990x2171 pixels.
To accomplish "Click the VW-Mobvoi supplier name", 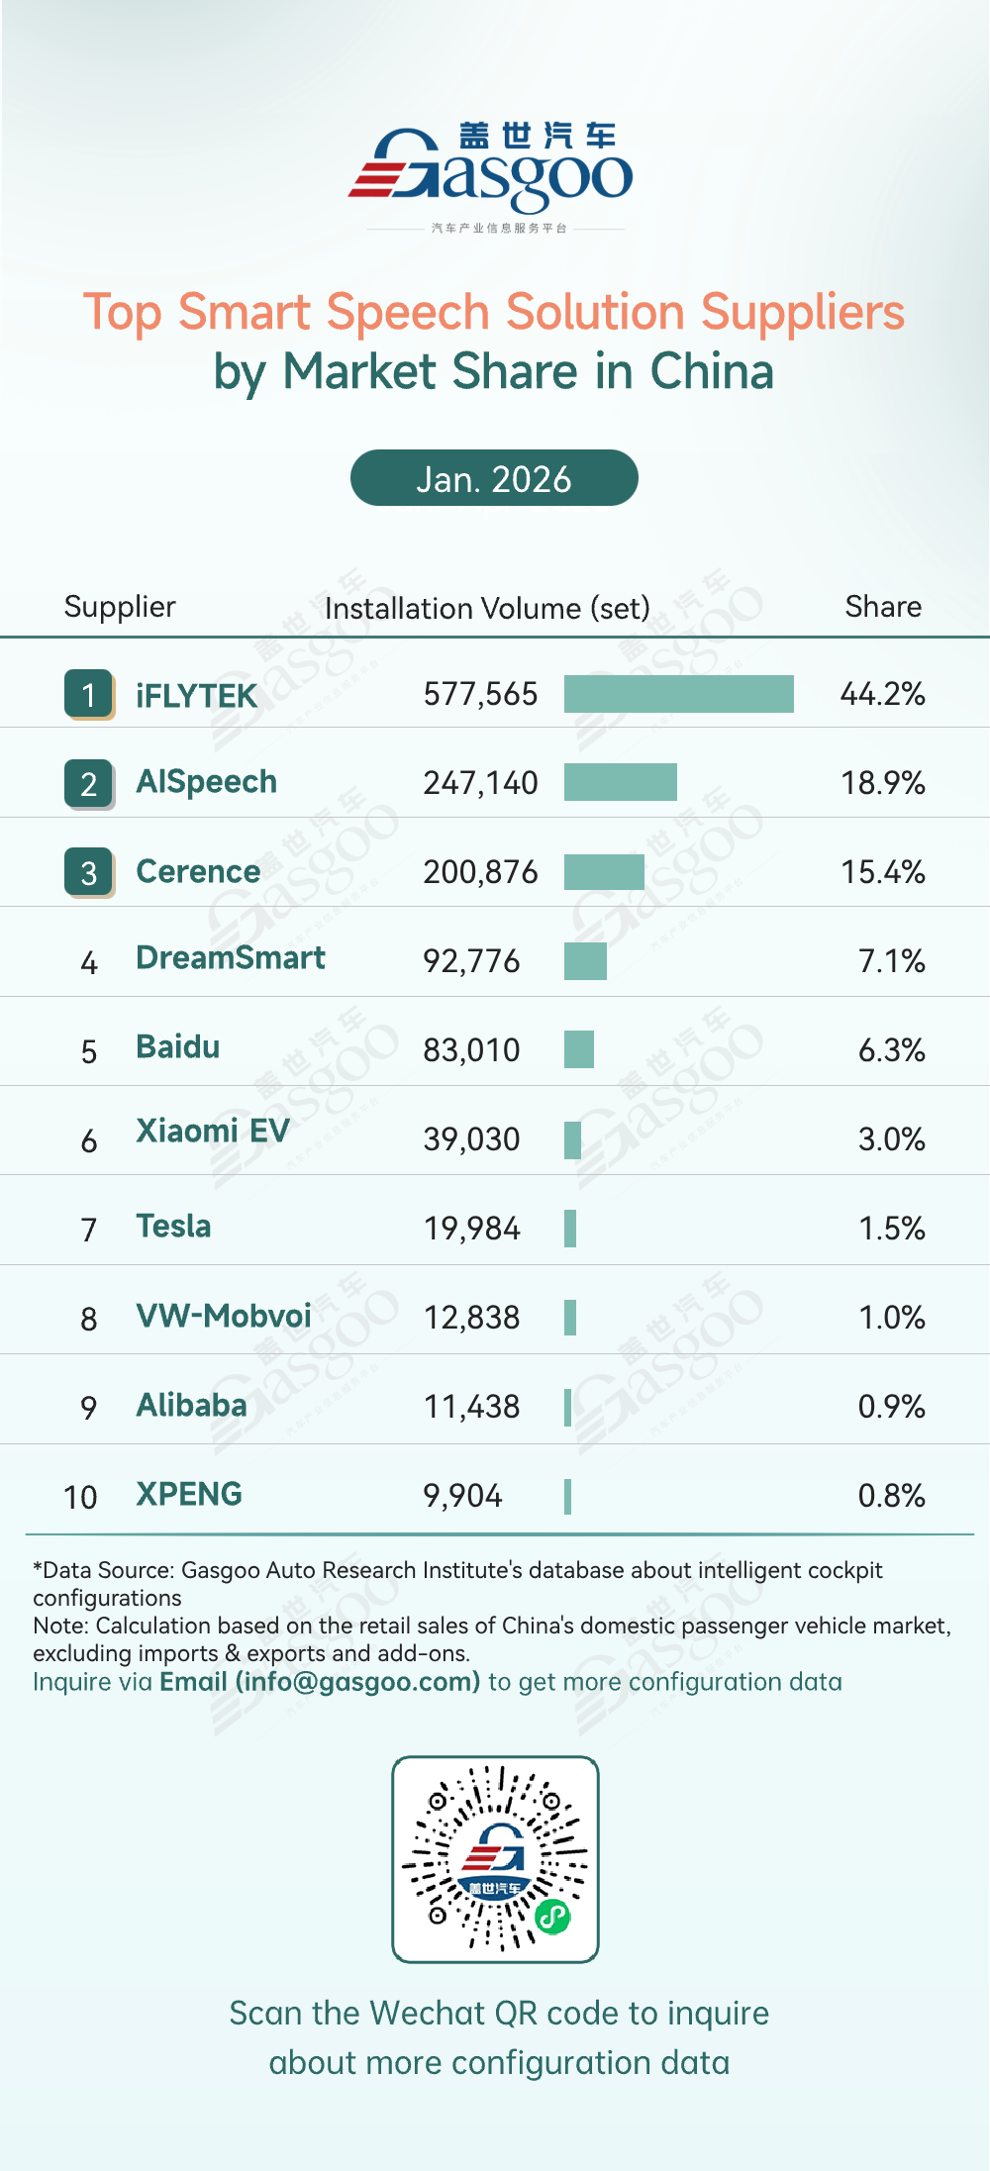I will coord(224,1316).
